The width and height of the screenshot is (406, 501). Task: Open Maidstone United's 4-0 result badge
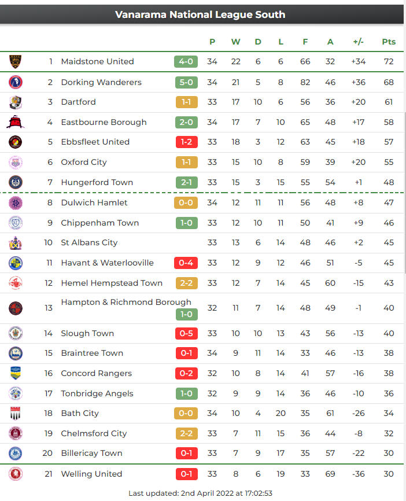pos(186,61)
